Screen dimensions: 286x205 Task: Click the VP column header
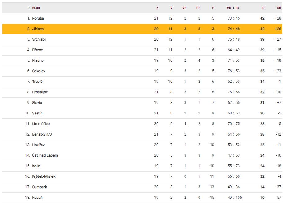coord(184,8)
